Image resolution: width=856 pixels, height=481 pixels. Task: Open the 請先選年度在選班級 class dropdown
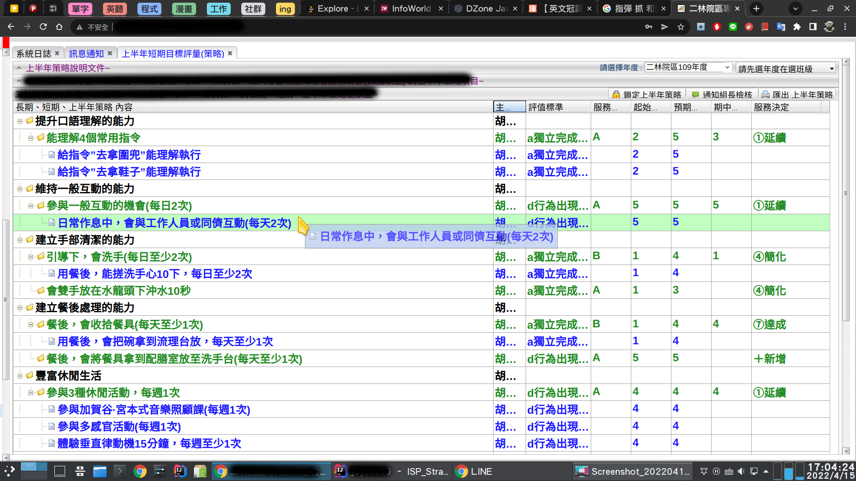pyautogui.click(x=786, y=69)
